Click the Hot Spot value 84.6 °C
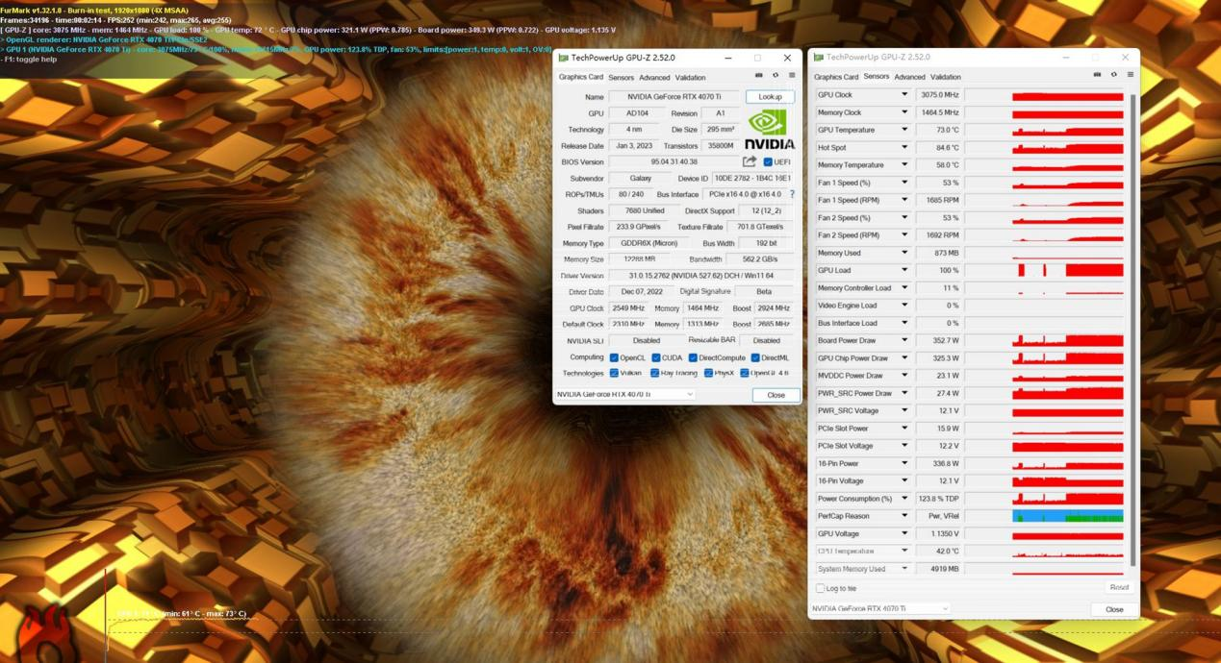This screenshot has height=663, width=1221. (938, 147)
